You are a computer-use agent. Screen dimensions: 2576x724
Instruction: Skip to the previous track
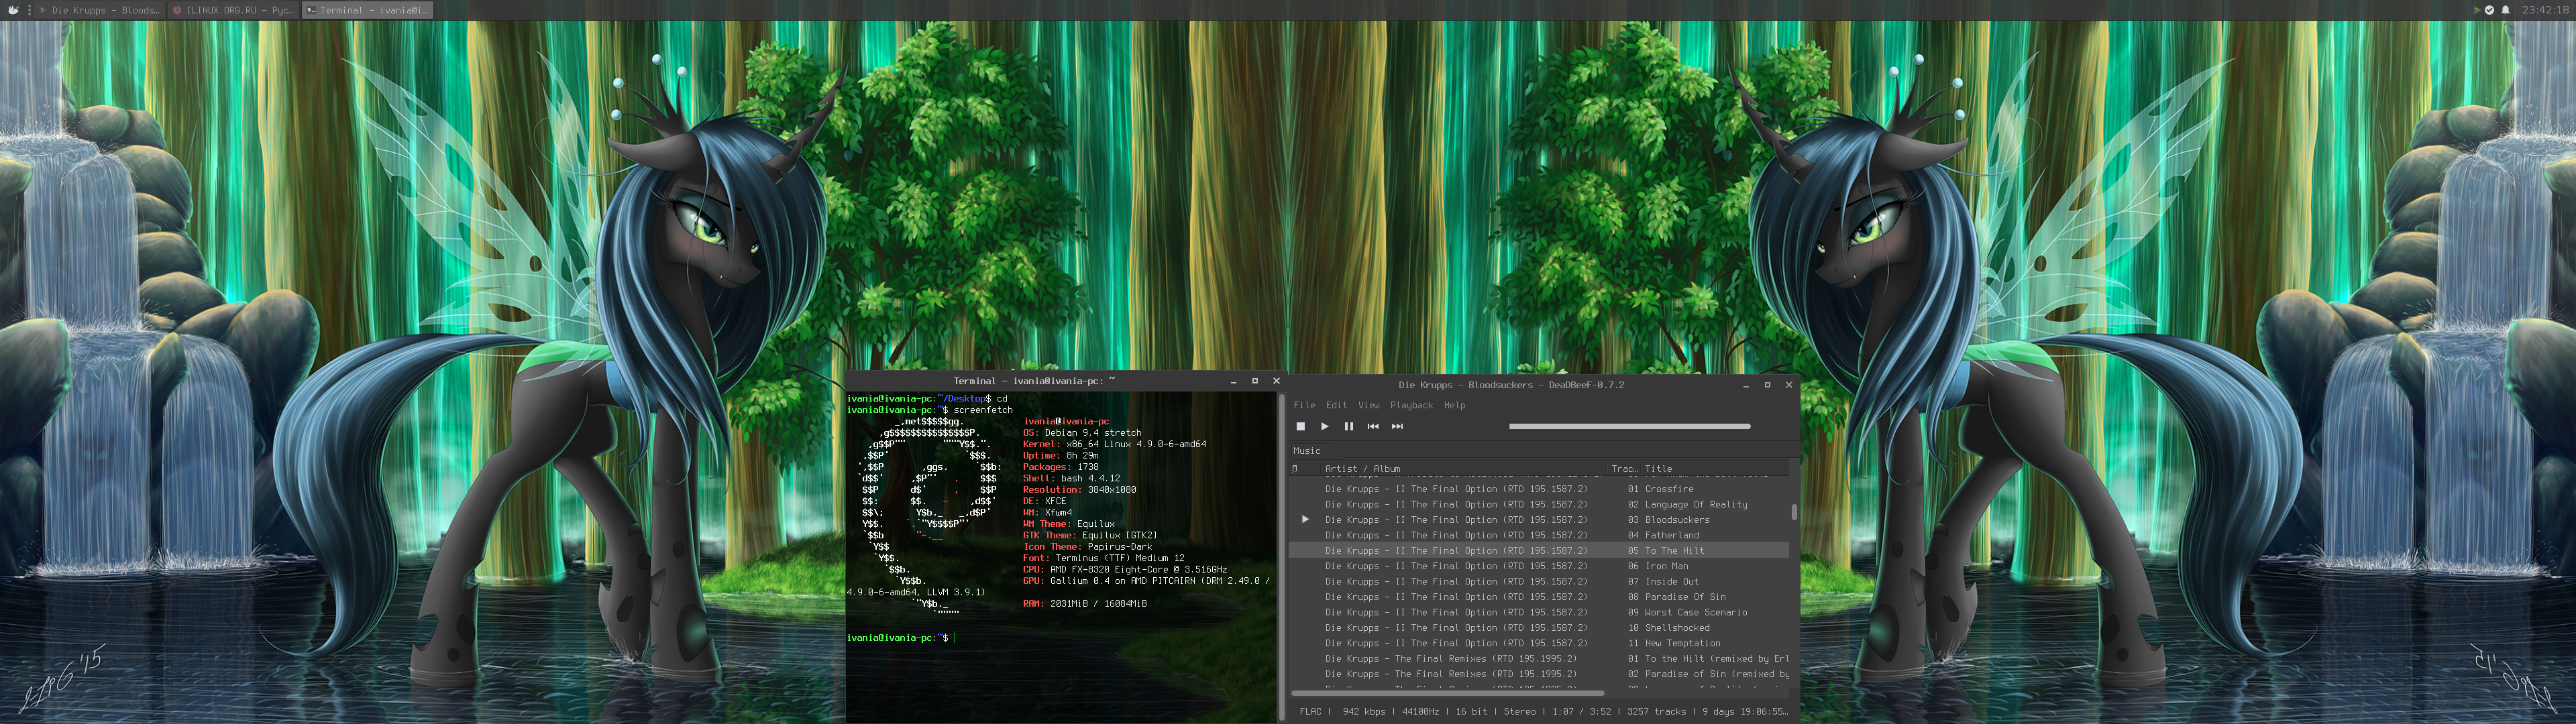pyautogui.click(x=1373, y=426)
